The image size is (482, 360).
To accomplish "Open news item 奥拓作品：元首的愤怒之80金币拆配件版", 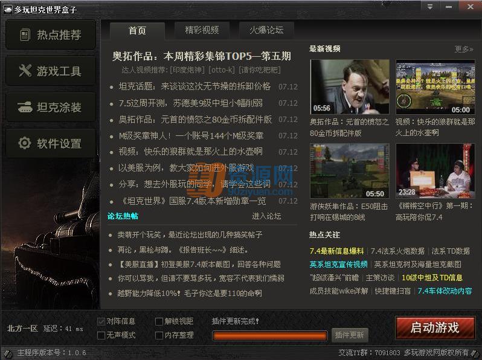I will 195,119.
